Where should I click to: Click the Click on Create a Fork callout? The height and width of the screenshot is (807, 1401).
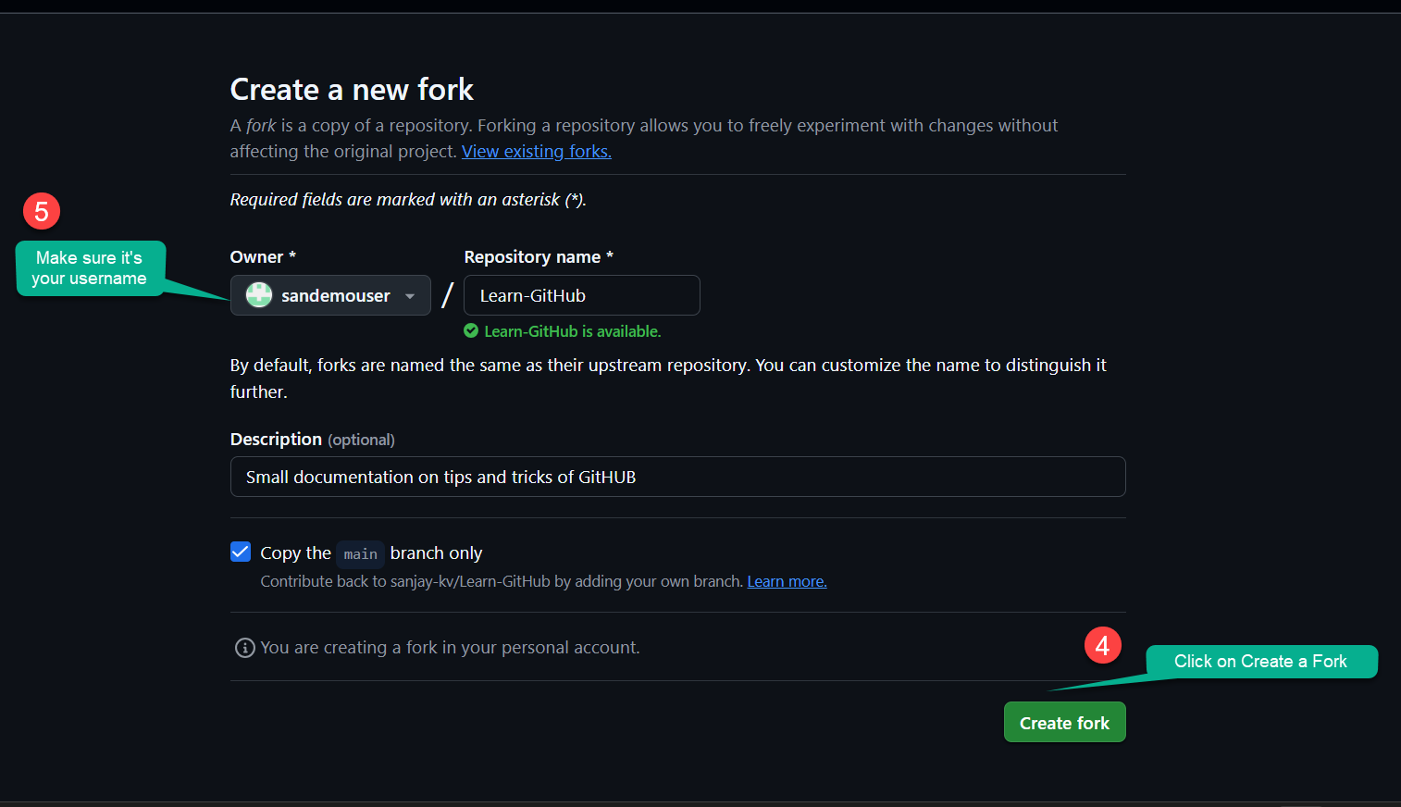[x=1260, y=662]
